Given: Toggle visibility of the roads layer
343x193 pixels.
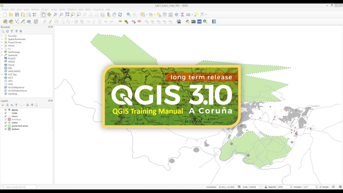Looking at the screenshot, I should coord(5,113).
